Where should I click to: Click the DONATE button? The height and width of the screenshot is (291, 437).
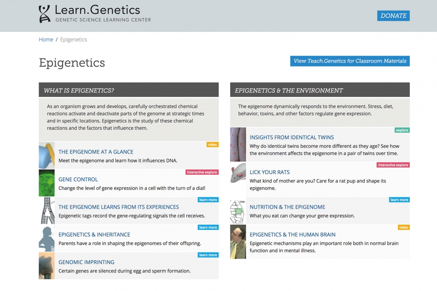pos(393,16)
